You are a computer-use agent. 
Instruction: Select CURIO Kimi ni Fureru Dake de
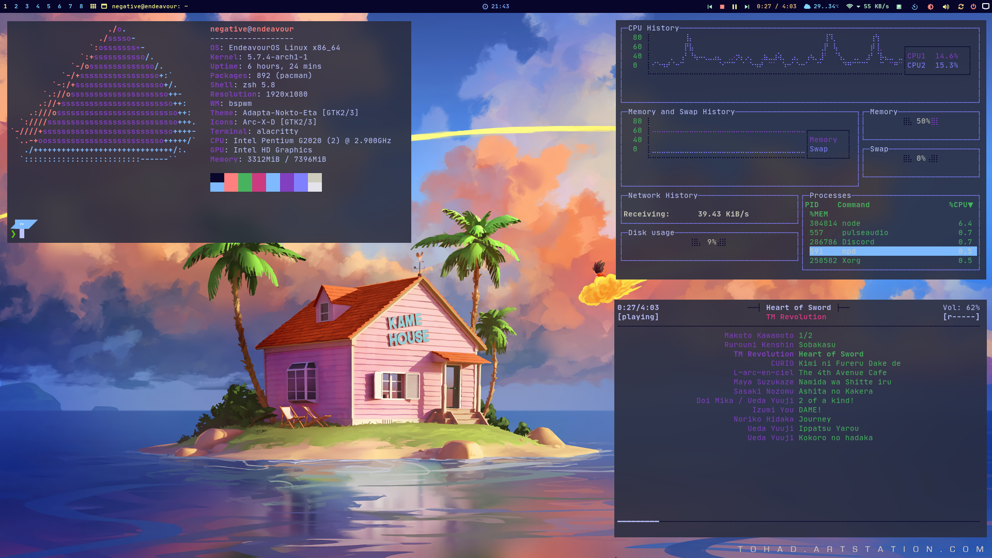coord(835,364)
